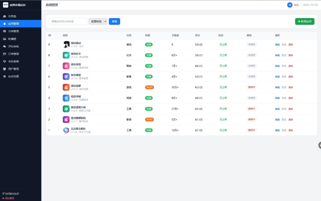The width and height of the screenshot is (321, 201).
Task: Open 评论审核 via its chat bubble icon
Action: click(x=4, y=46)
